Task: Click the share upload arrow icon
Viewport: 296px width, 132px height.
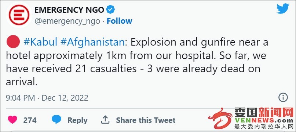Action: (105, 120)
